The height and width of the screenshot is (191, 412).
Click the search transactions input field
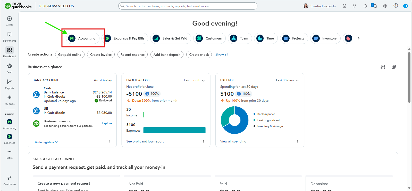188,6
